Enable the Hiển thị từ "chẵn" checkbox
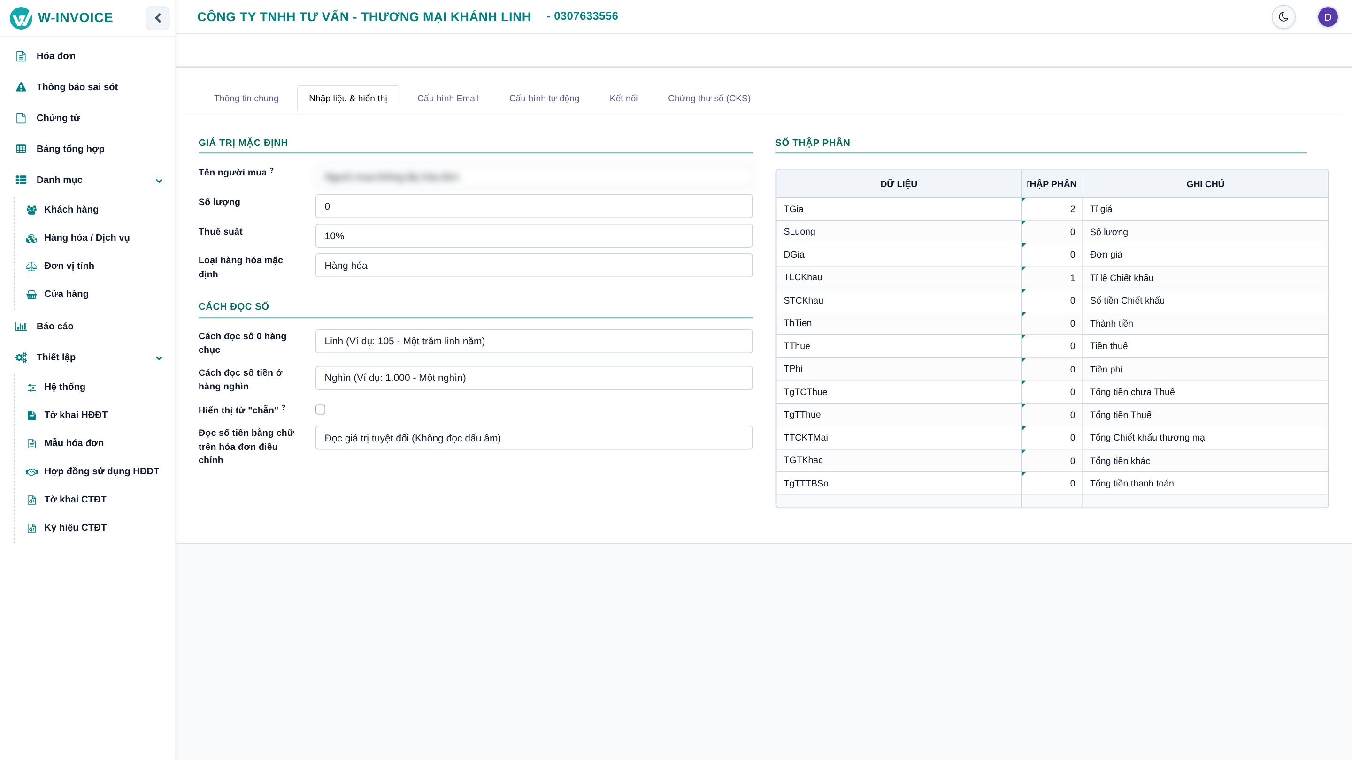The height and width of the screenshot is (760, 1352). tap(320, 410)
